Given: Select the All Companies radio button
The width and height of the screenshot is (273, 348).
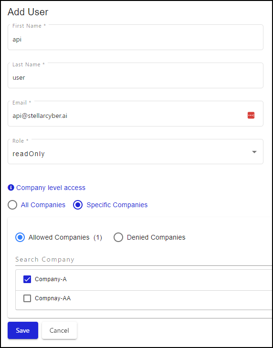Looking at the screenshot, I should 12,205.
